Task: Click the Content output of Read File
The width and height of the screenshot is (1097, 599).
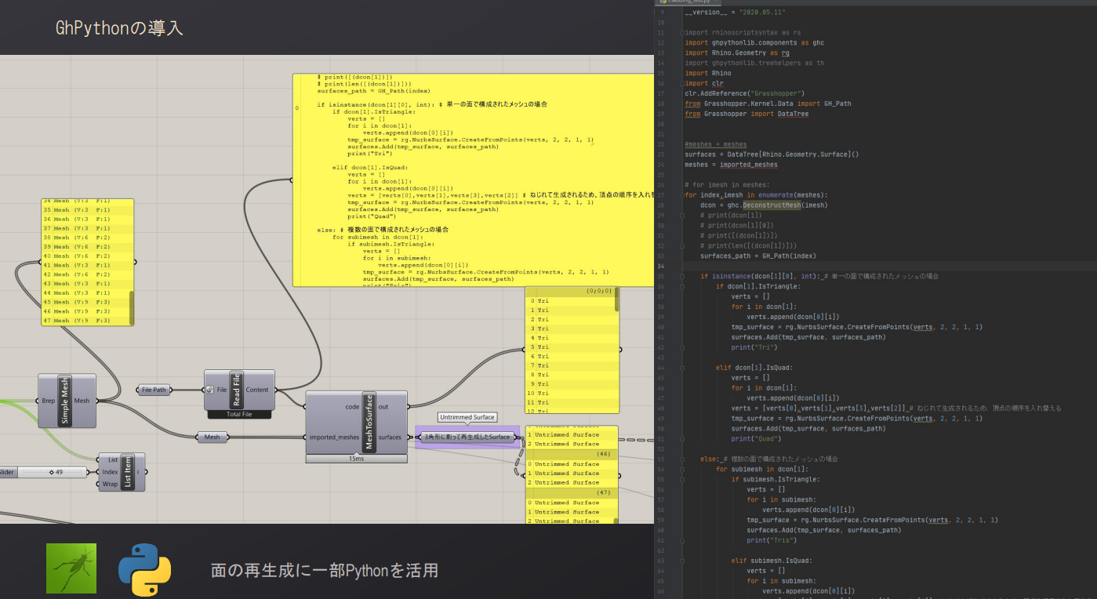Action: coord(256,390)
